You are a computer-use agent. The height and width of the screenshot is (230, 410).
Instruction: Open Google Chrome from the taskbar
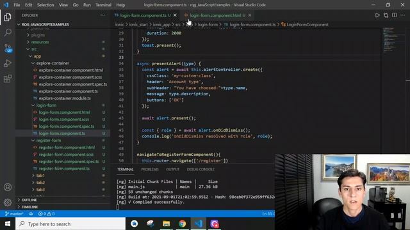182,224
